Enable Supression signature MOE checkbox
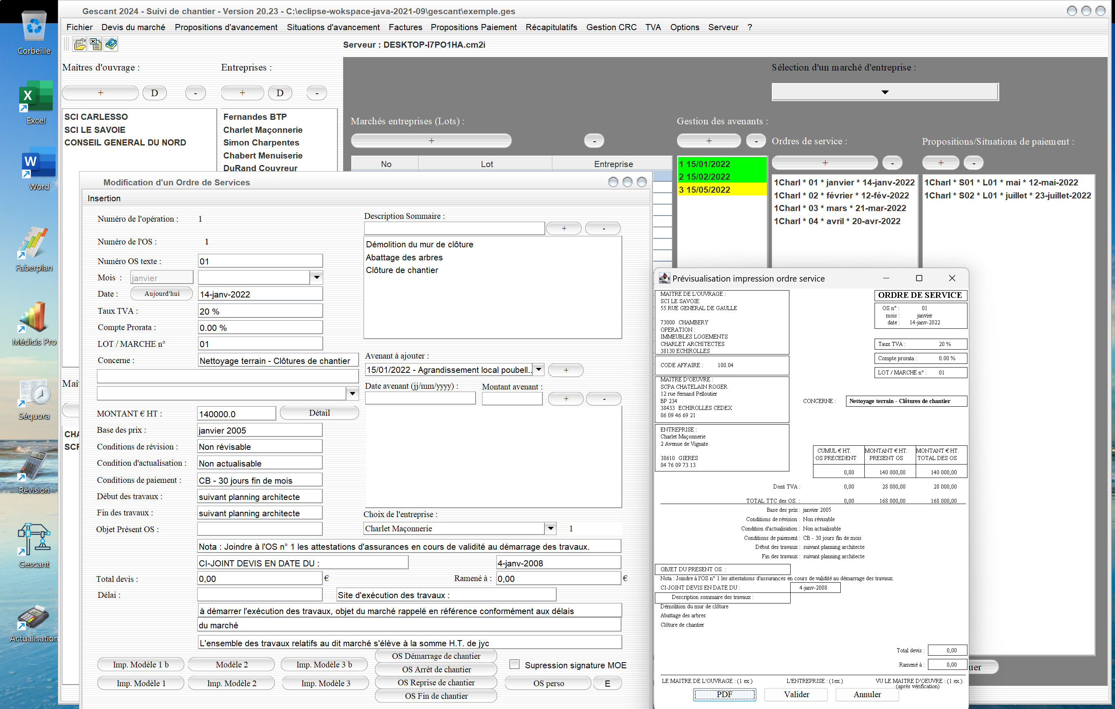The width and height of the screenshot is (1115, 709). point(514,664)
